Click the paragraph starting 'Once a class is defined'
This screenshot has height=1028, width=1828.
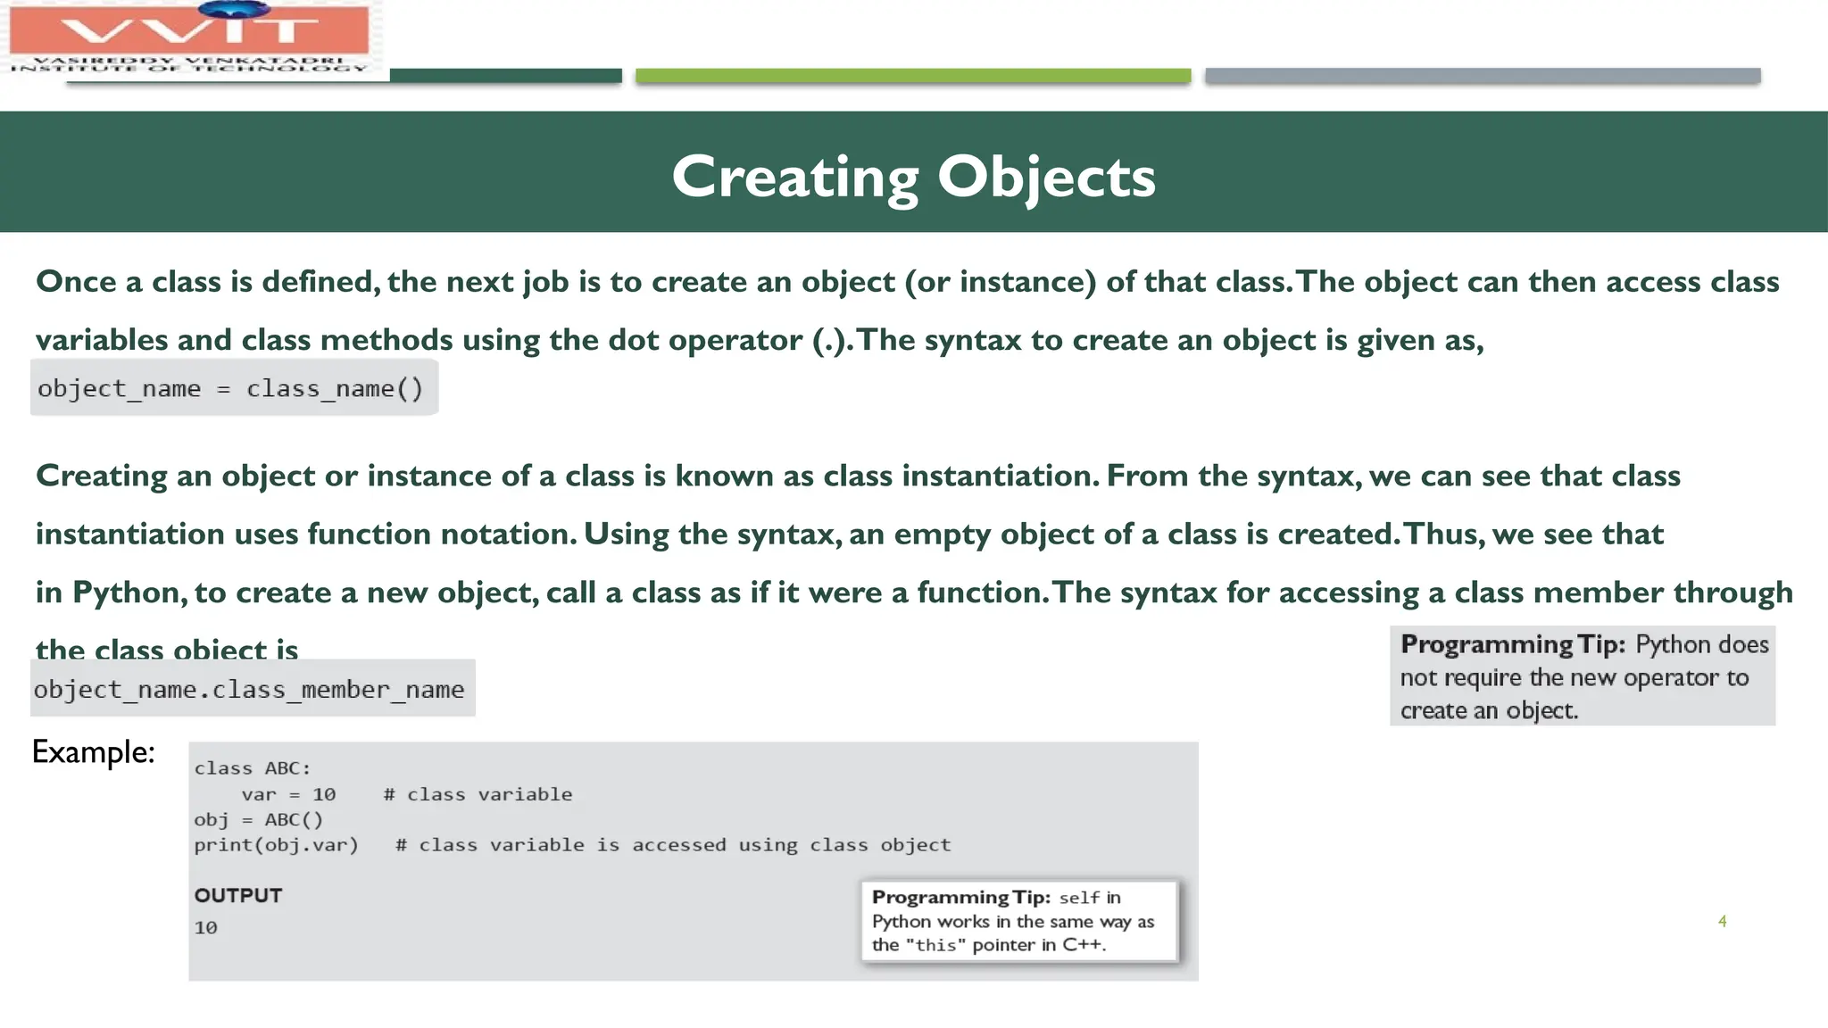908,311
